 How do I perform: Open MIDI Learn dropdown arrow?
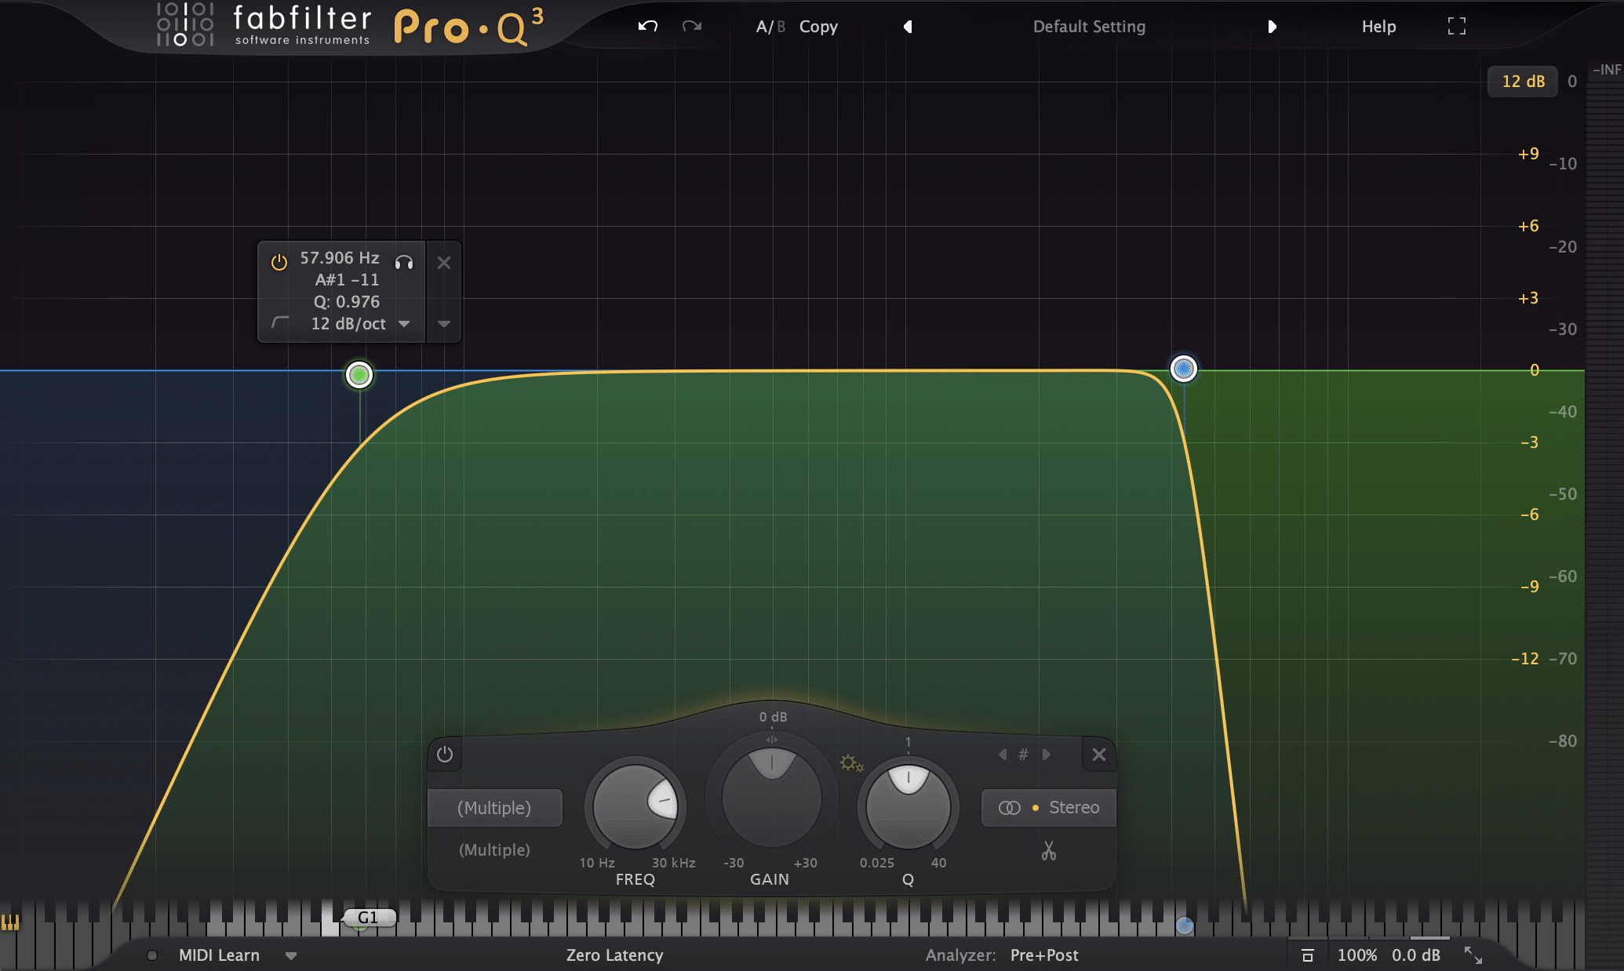(291, 956)
